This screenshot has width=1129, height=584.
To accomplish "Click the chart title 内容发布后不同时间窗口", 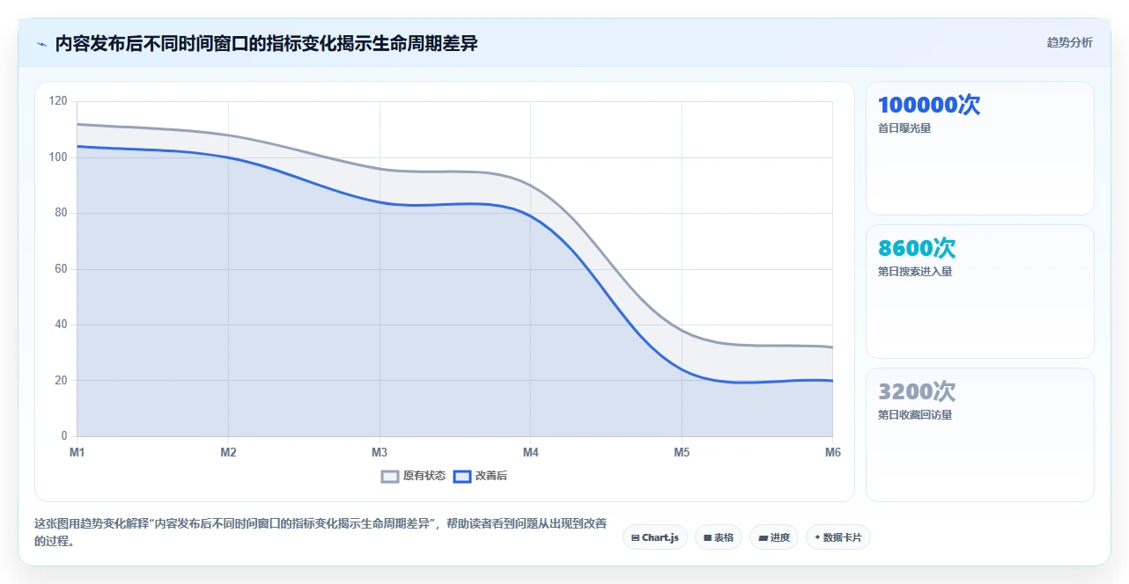I will [266, 43].
